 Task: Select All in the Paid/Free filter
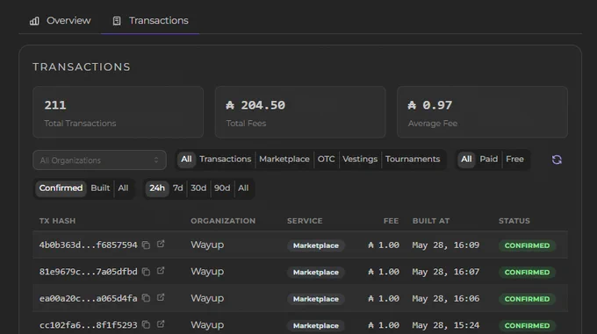tap(466, 160)
